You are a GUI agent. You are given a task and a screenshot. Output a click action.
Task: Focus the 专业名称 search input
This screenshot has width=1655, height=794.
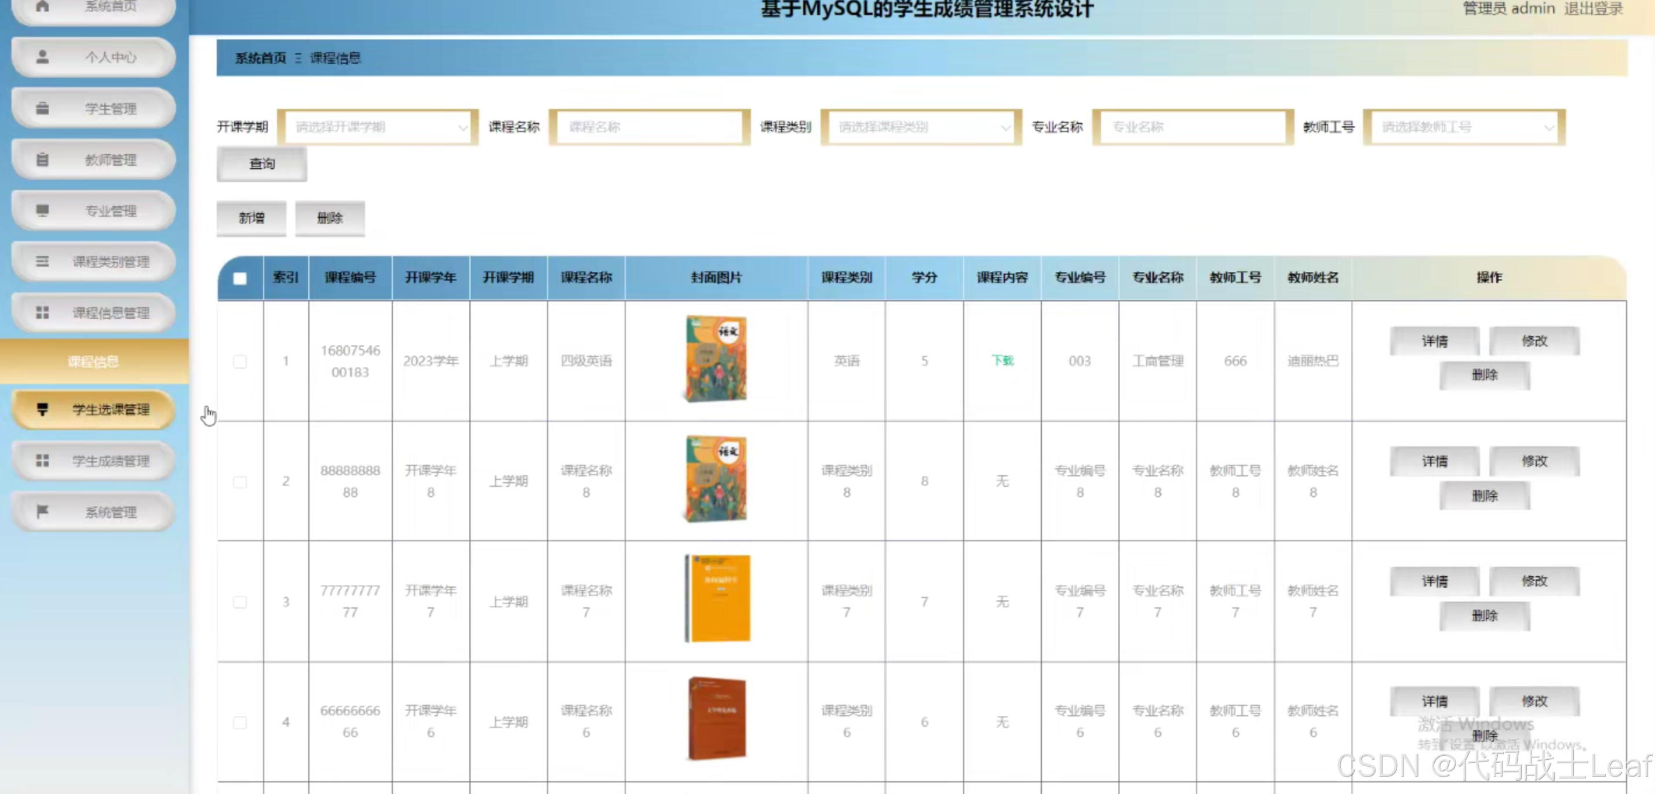point(1193,127)
